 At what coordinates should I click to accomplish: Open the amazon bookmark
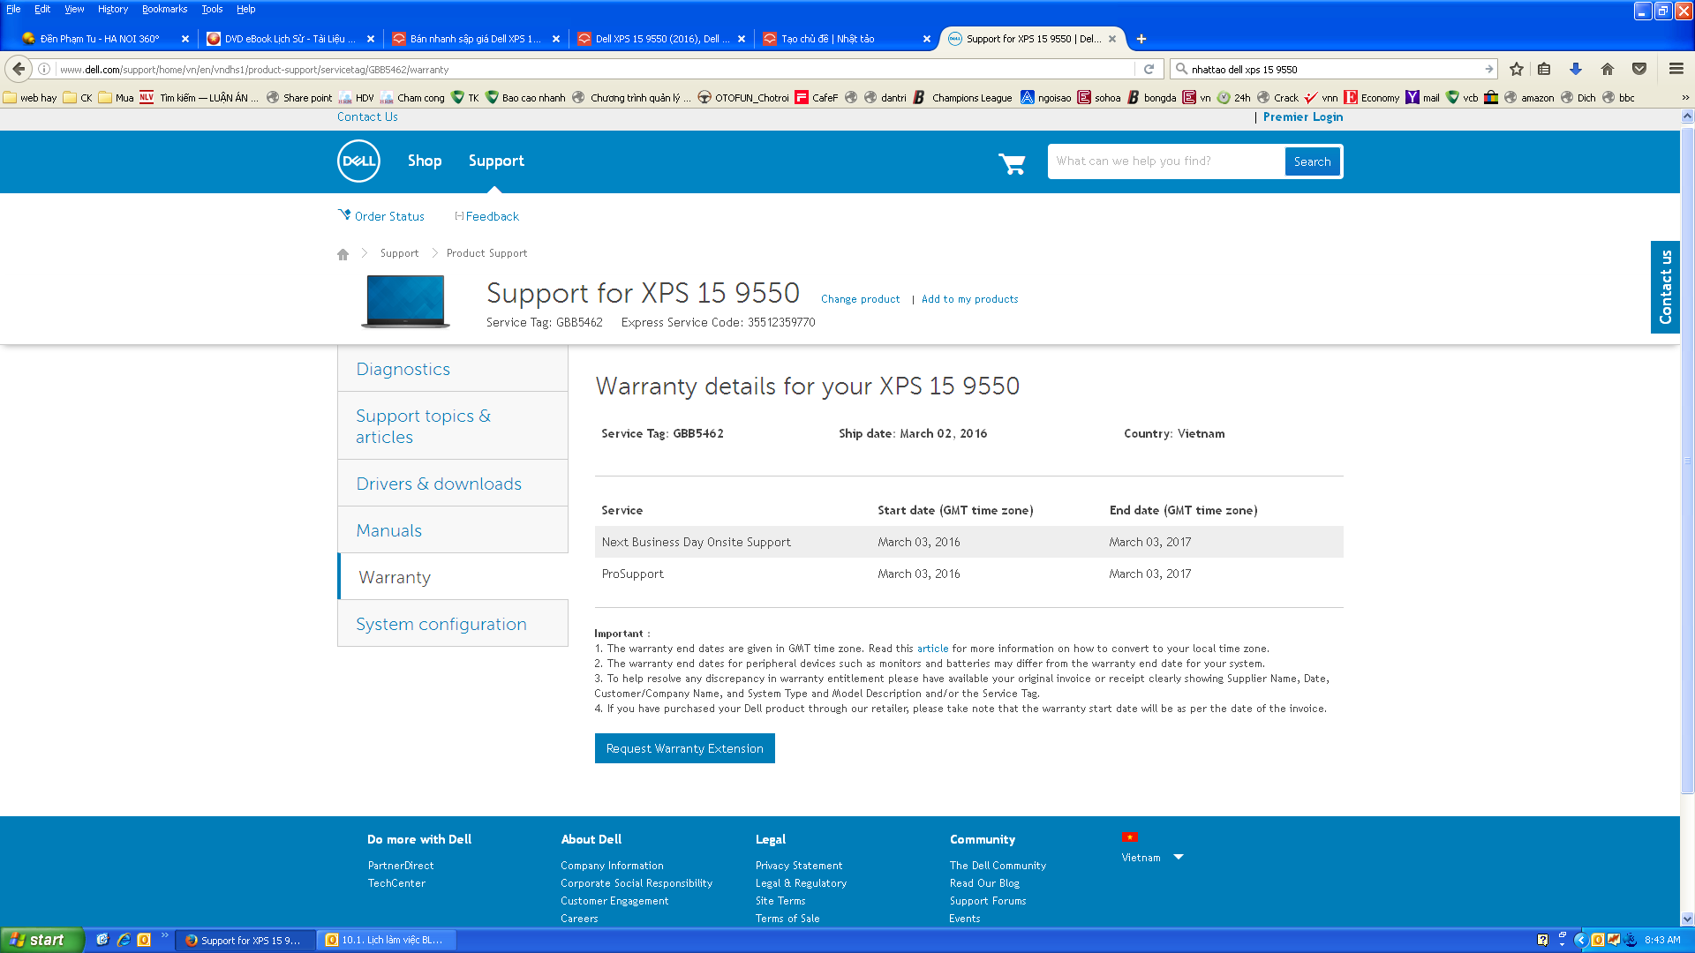[1529, 98]
